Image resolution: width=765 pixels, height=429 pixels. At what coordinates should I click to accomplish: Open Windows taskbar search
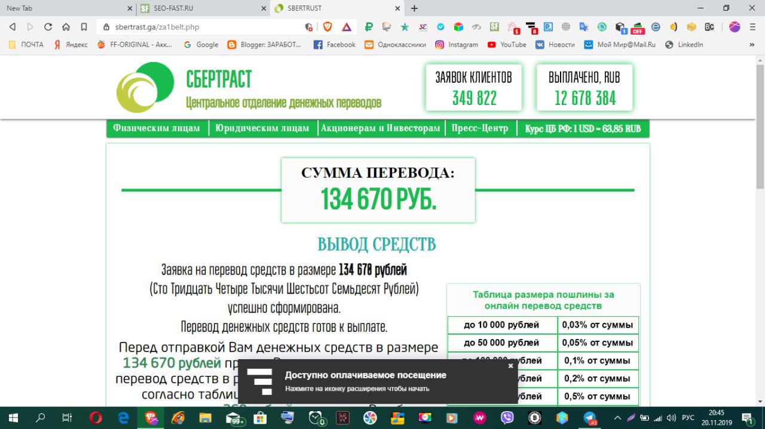coord(41,418)
